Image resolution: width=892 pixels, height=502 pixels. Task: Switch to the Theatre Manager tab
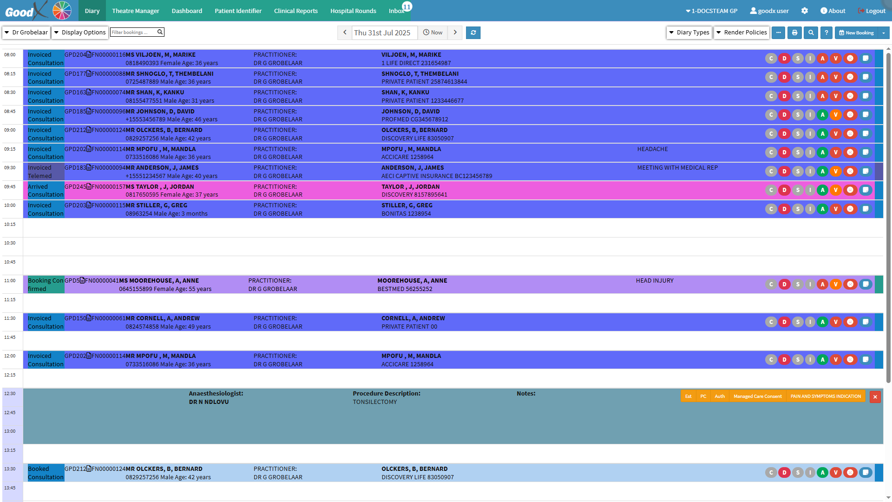[135, 11]
